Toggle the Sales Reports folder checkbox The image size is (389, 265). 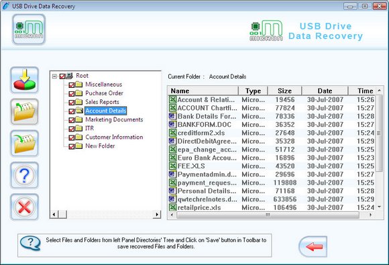point(72,103)
